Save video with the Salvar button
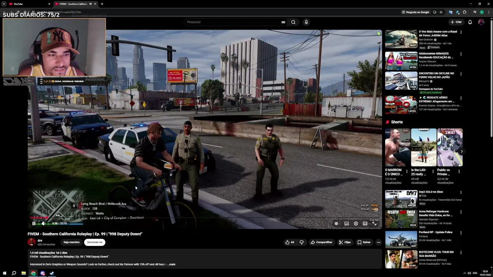Image resolution: width=493 pixels, height=277 pixels. [x=364, y=242]
